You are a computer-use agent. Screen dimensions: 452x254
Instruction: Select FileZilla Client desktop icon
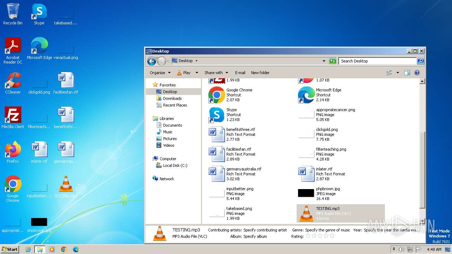click(13, 118)
